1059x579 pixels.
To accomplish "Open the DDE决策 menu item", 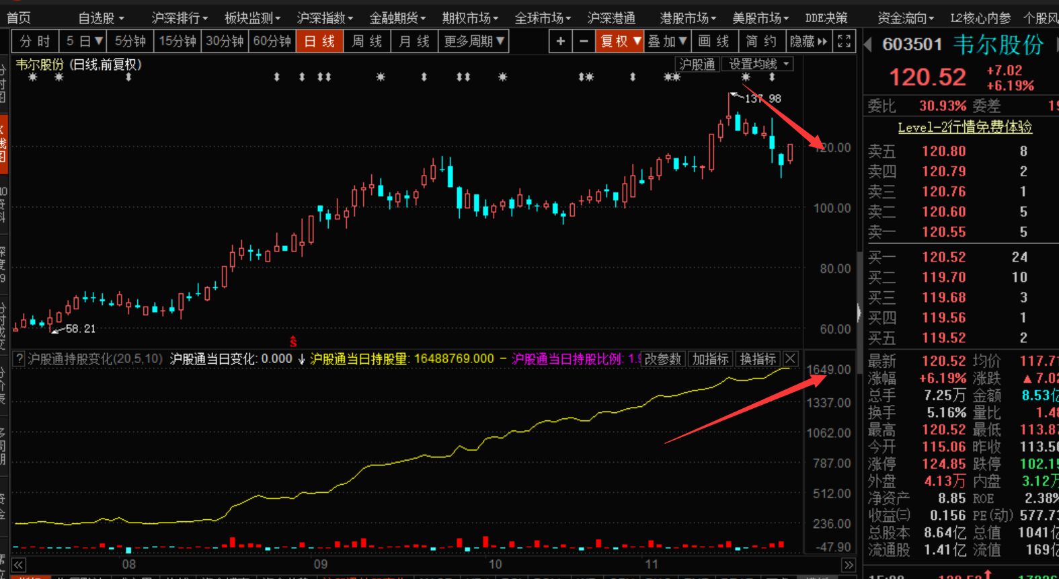I will coord(826,18).
